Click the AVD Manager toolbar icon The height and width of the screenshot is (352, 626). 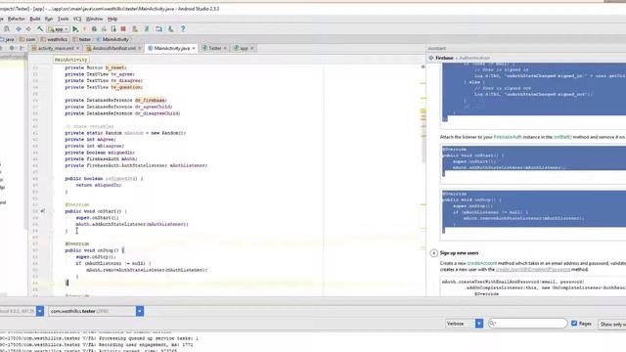click(135, 29)
